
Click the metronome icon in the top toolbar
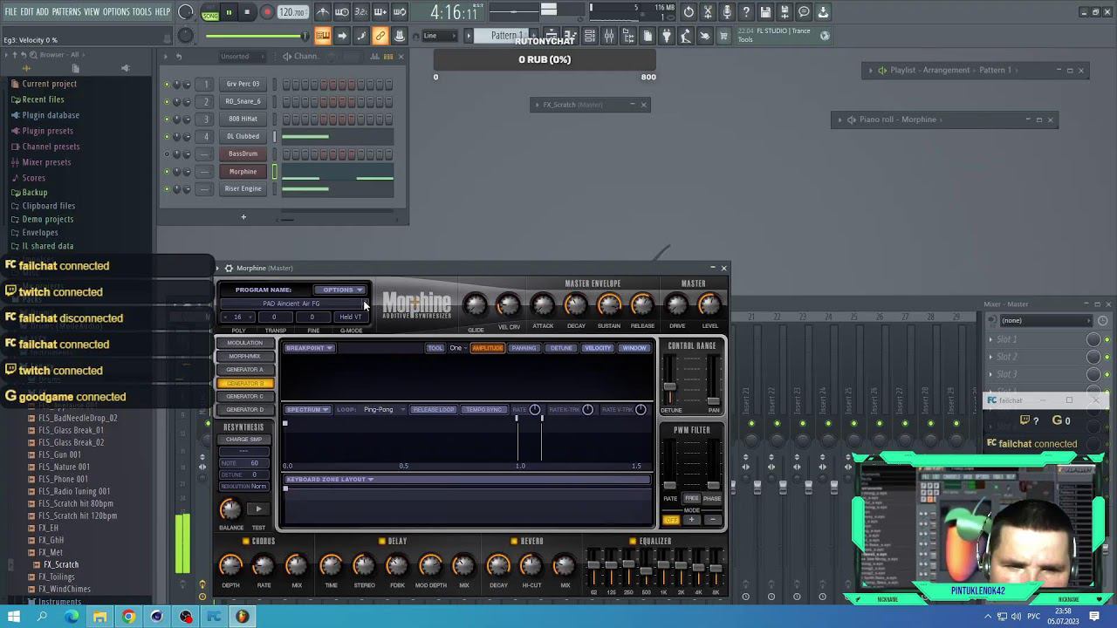click(322, 12)
